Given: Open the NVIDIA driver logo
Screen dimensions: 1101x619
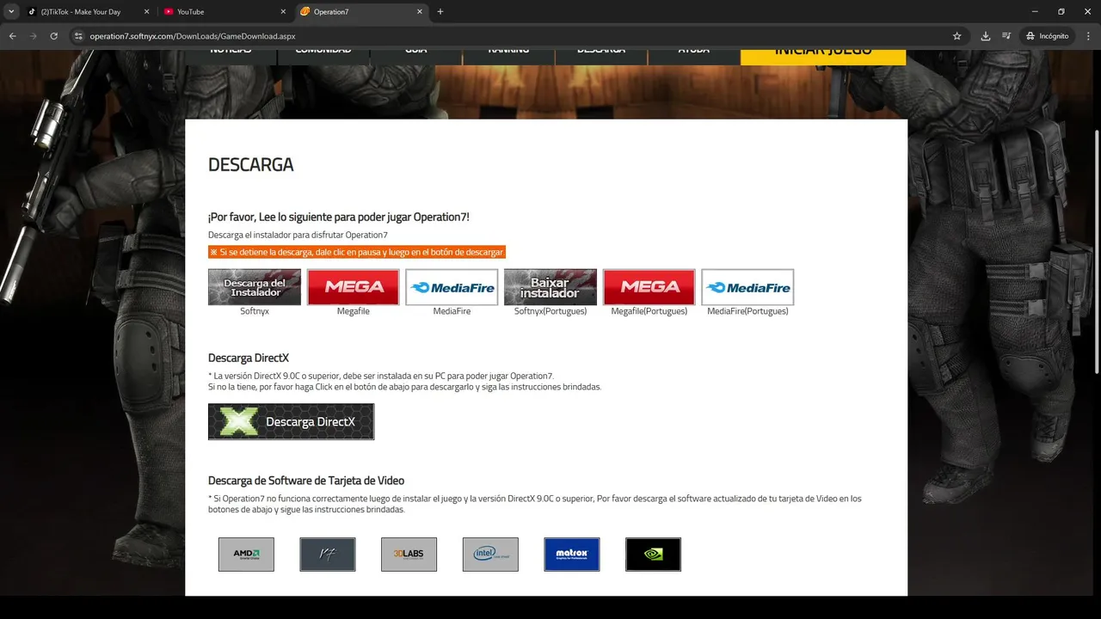Looking at the screenshot, I should (x=654, y=555).
